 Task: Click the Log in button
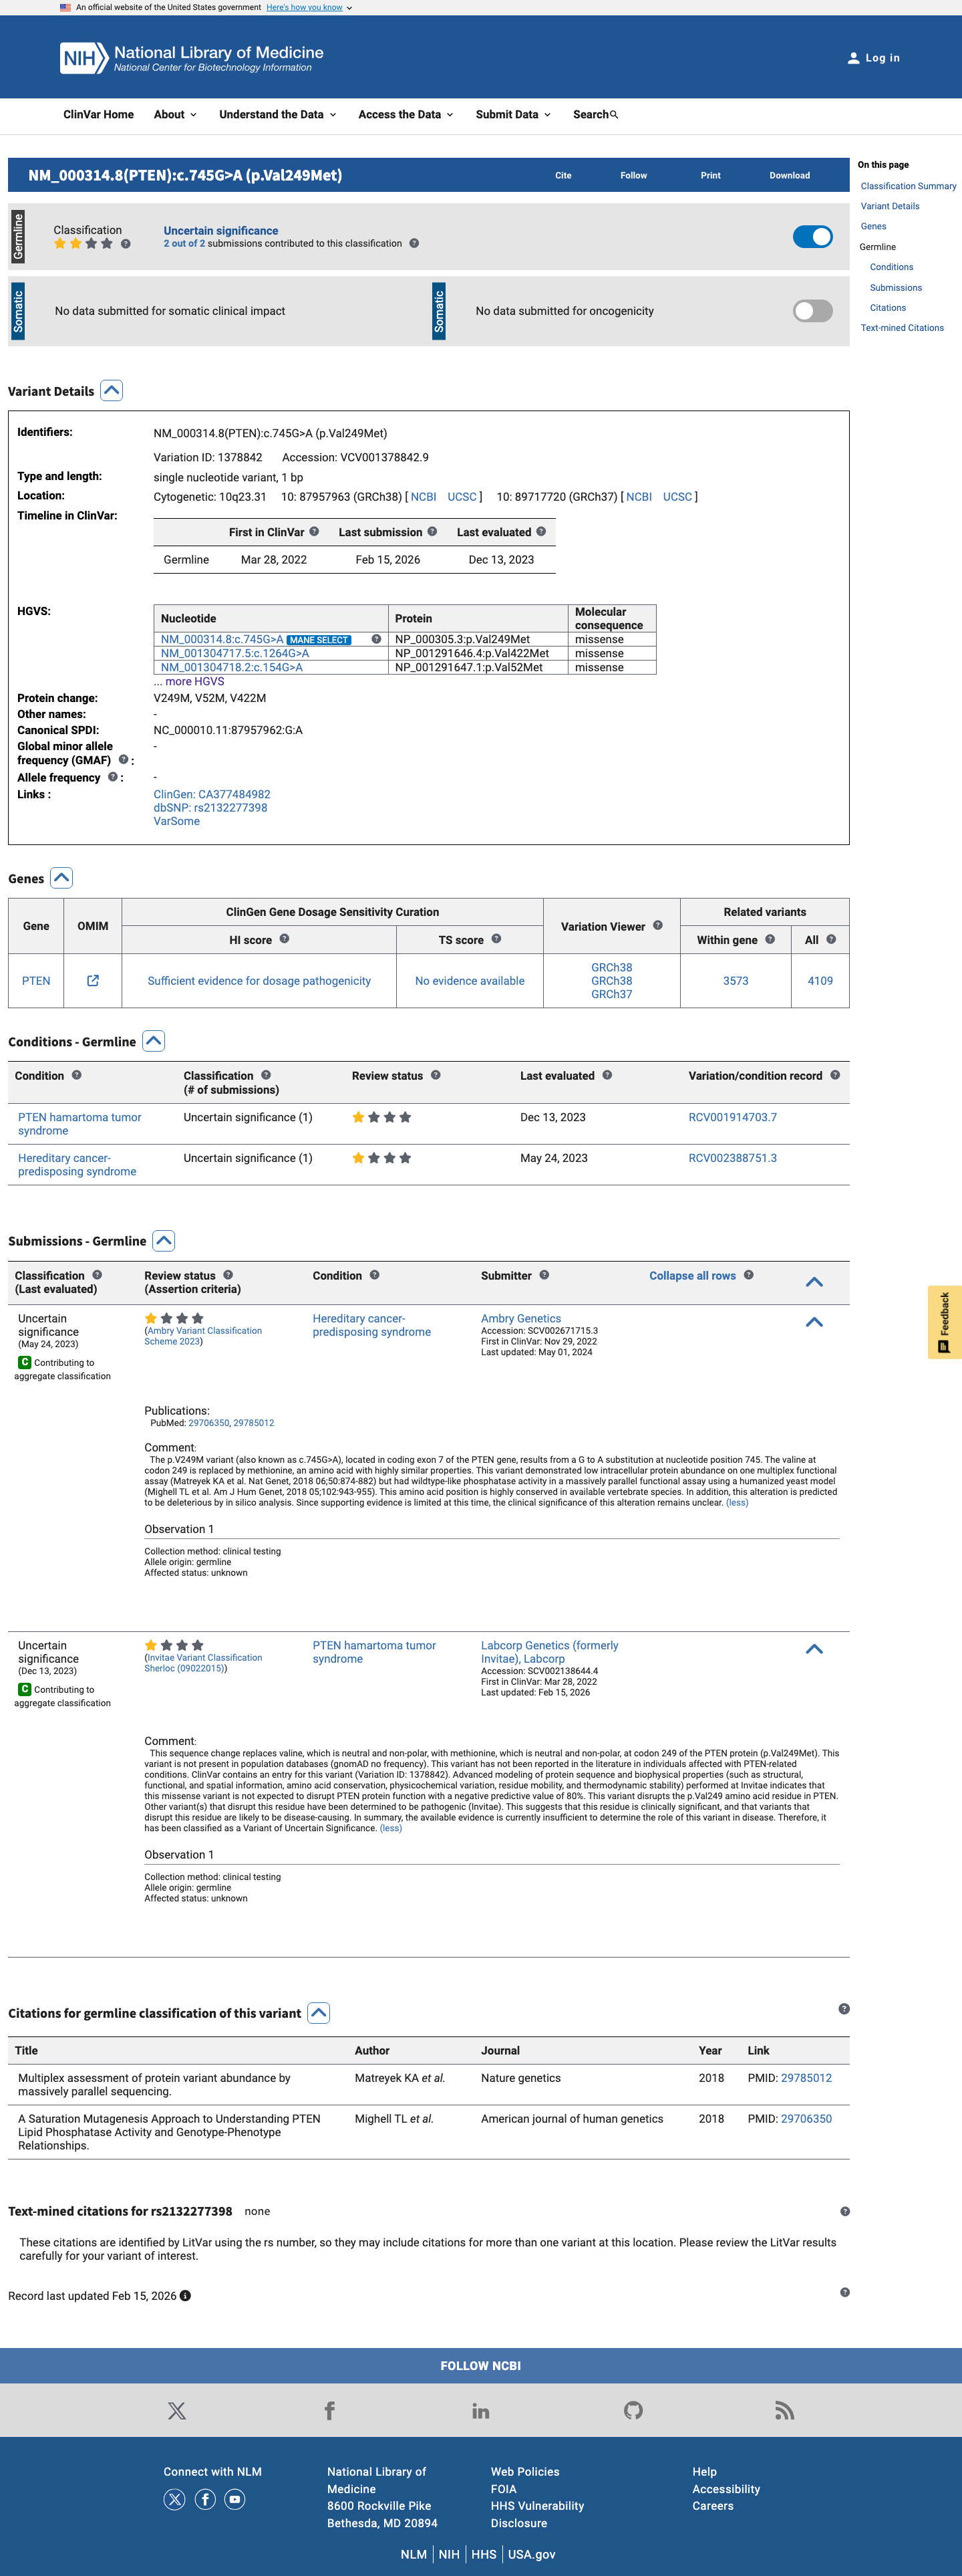point(873,58)
